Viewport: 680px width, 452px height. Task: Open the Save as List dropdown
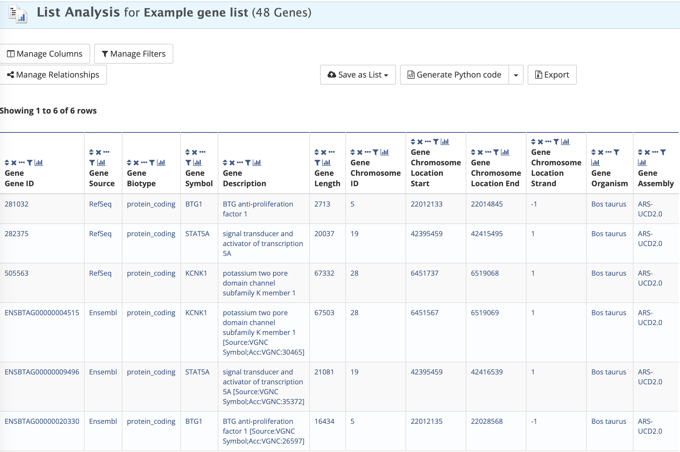click(358, 75)
